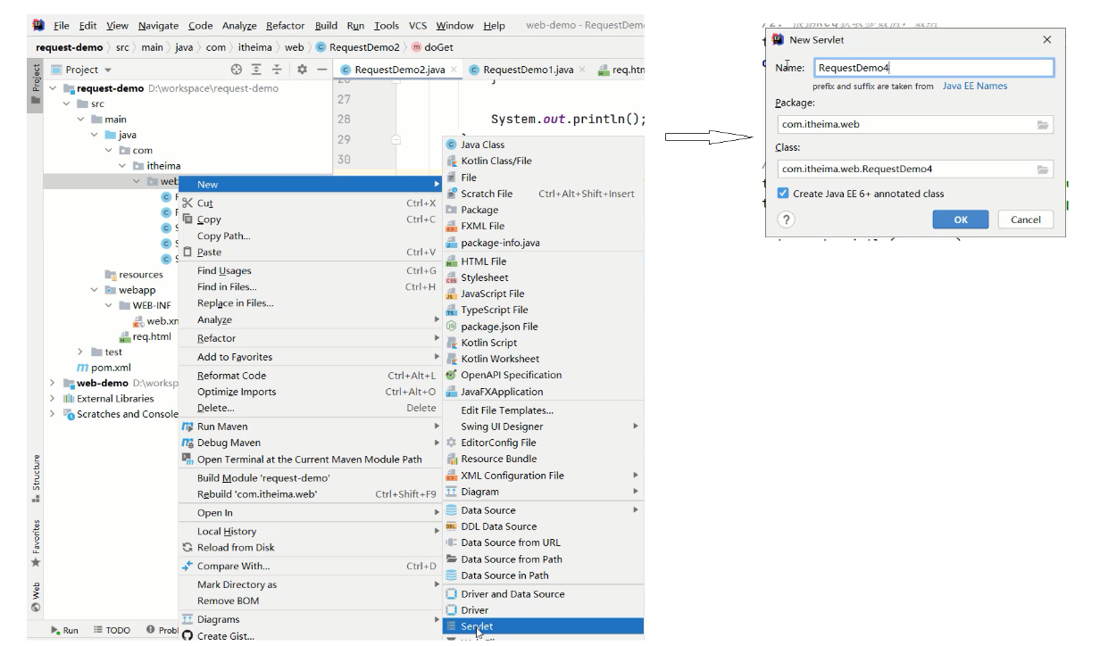Select Edit File Templates... entry
This screenshot has width=1108, height=646.
[x=543, y=410]
